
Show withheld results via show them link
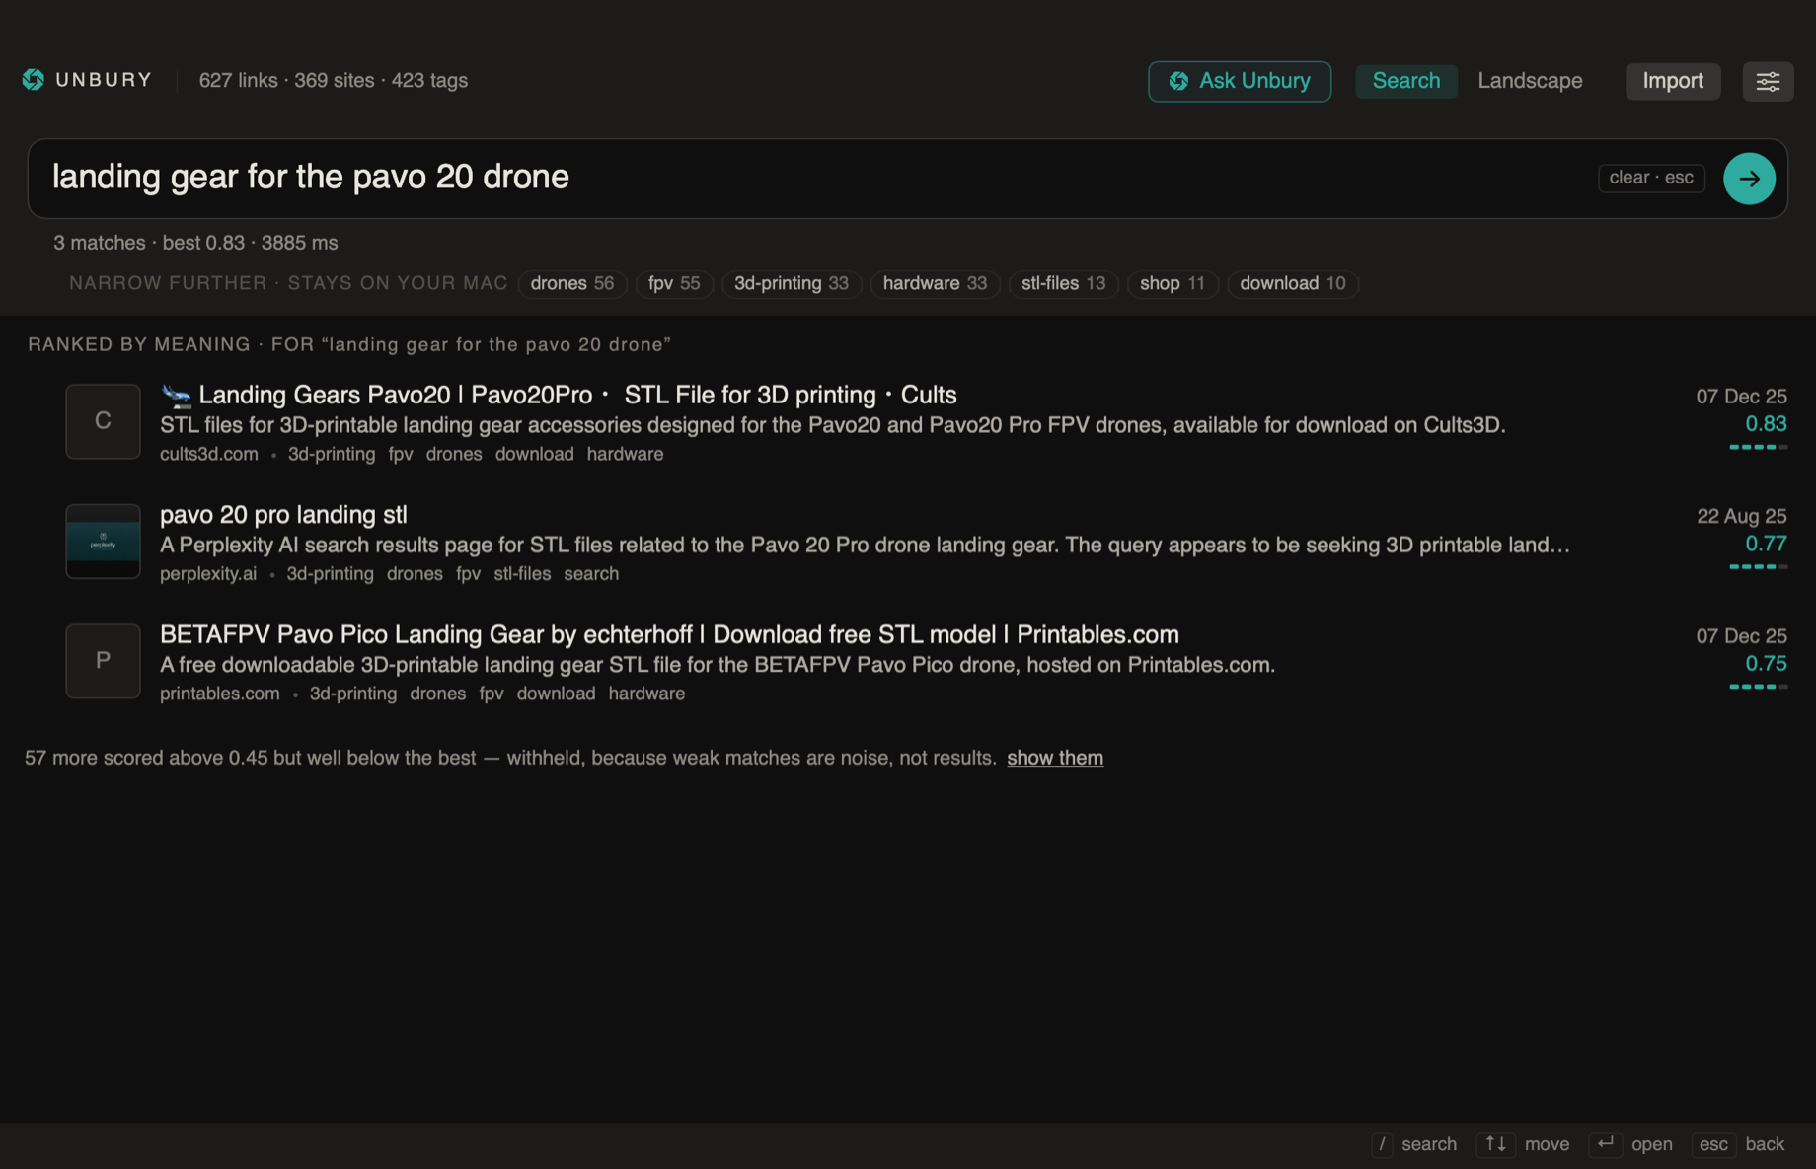click(1055, 758)
